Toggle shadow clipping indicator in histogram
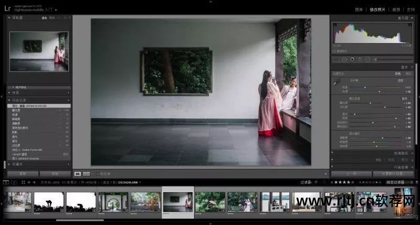The width and height of the screenshot is (420, 225). (335, 24)
